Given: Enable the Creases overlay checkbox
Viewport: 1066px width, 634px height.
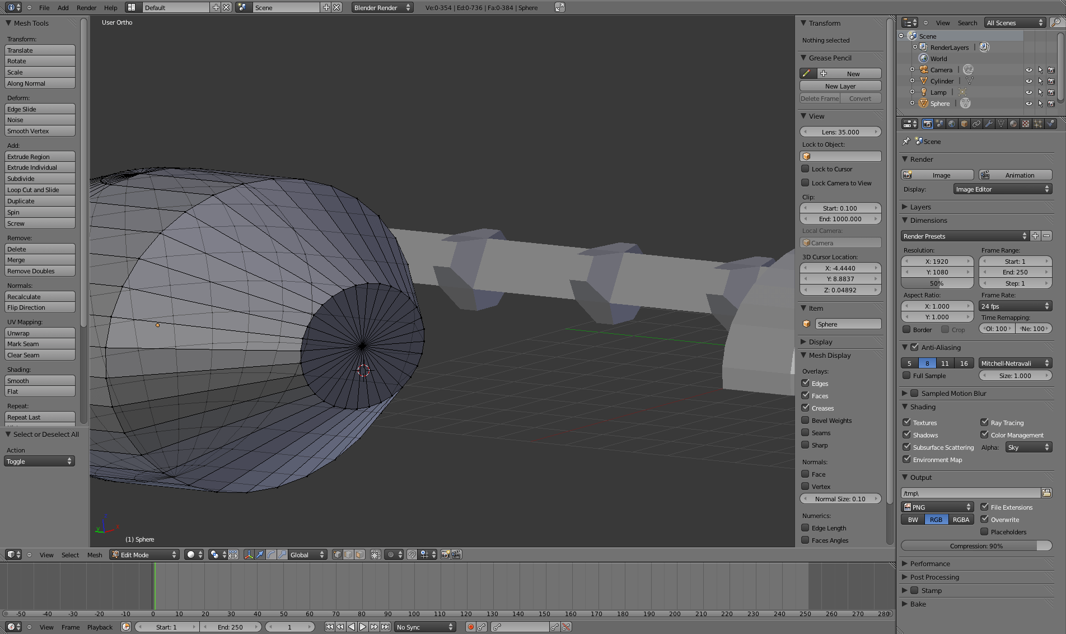Looking at the screenshot, I should [x=806, y=408].
